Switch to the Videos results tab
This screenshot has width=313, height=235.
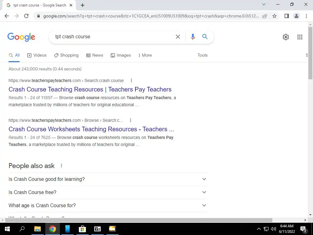click(x=37, y=55)
